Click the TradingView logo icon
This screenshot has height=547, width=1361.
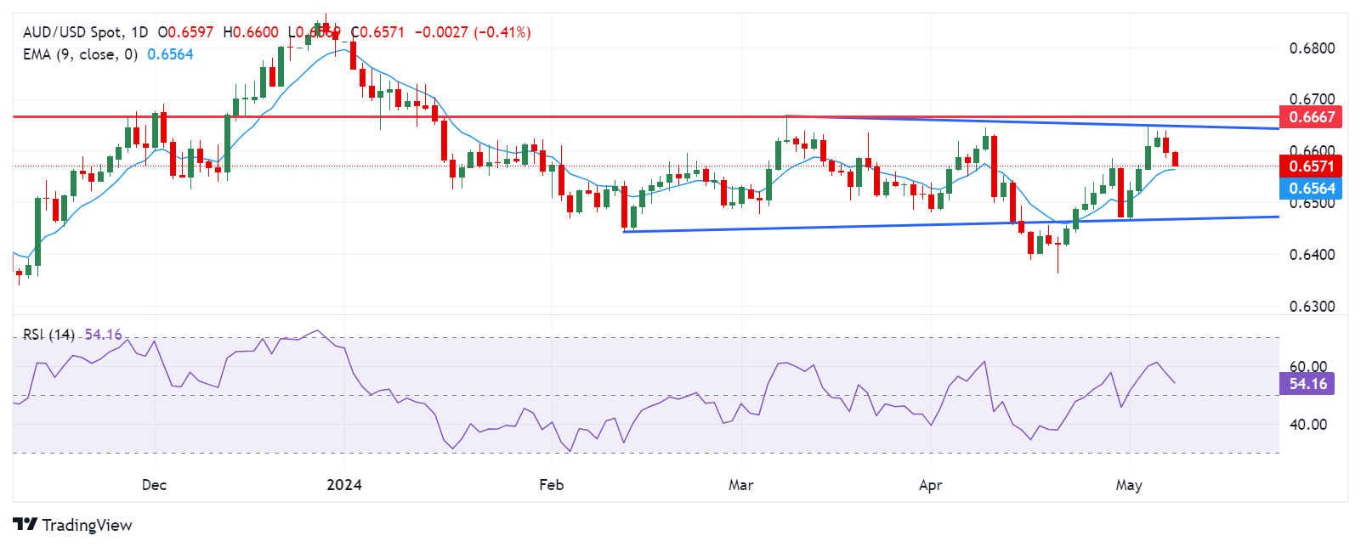coord(25,525)
